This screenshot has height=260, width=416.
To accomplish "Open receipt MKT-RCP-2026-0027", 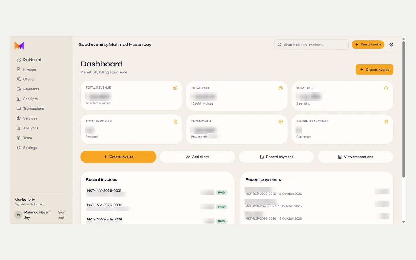I will 261,206.
